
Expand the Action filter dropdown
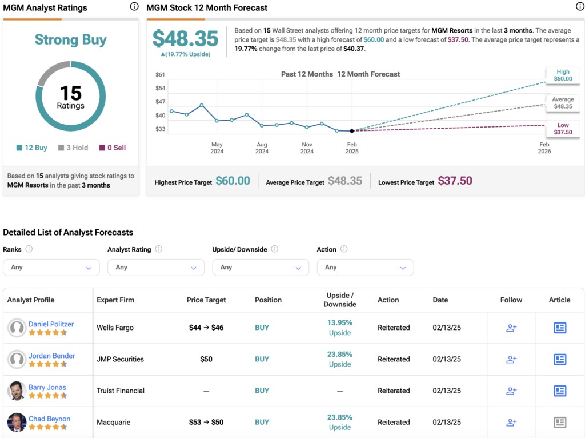coord(365,267)
